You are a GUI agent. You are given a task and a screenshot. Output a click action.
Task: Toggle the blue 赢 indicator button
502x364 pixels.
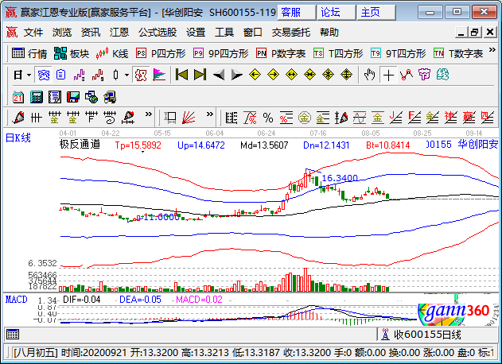tap(44, 76)
